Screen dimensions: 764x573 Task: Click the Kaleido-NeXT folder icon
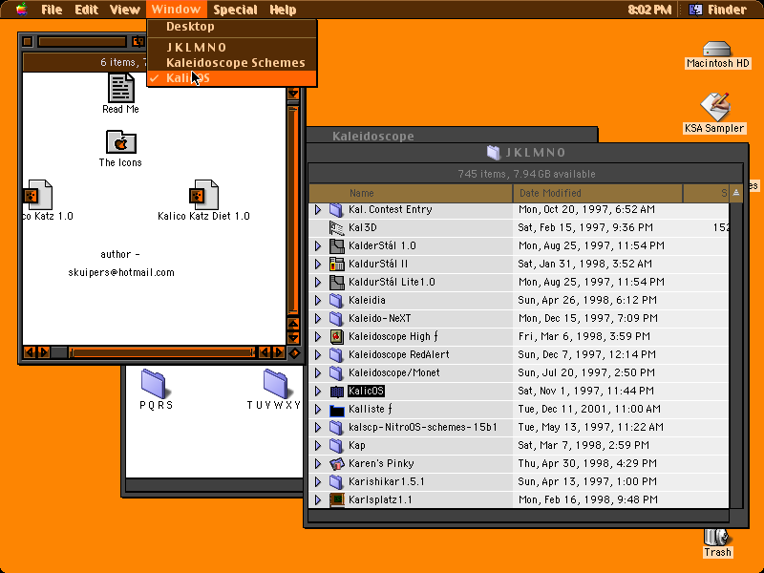pos(336,319)
